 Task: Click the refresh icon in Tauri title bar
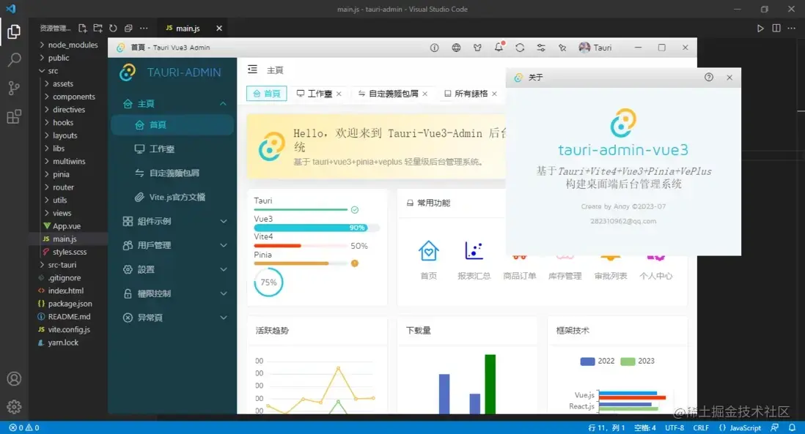tap(520, 48)
